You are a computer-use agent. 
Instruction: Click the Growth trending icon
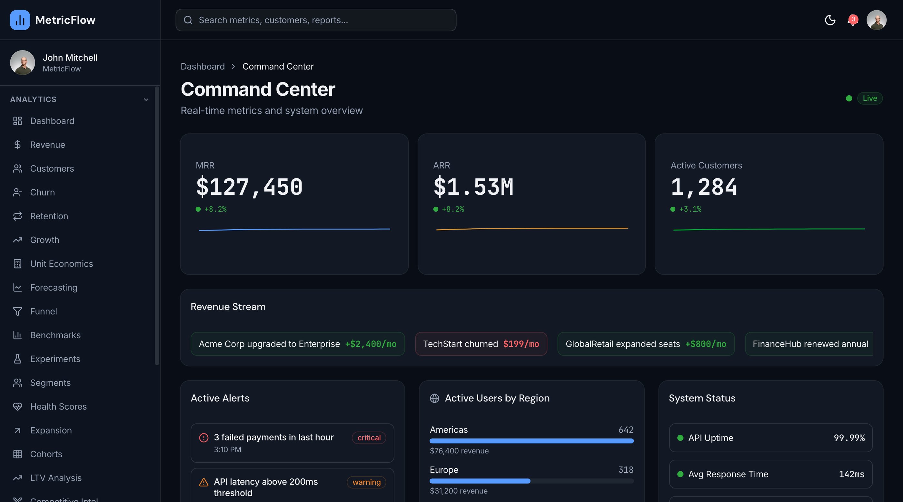pyautogui.click(x=17, y=240)
